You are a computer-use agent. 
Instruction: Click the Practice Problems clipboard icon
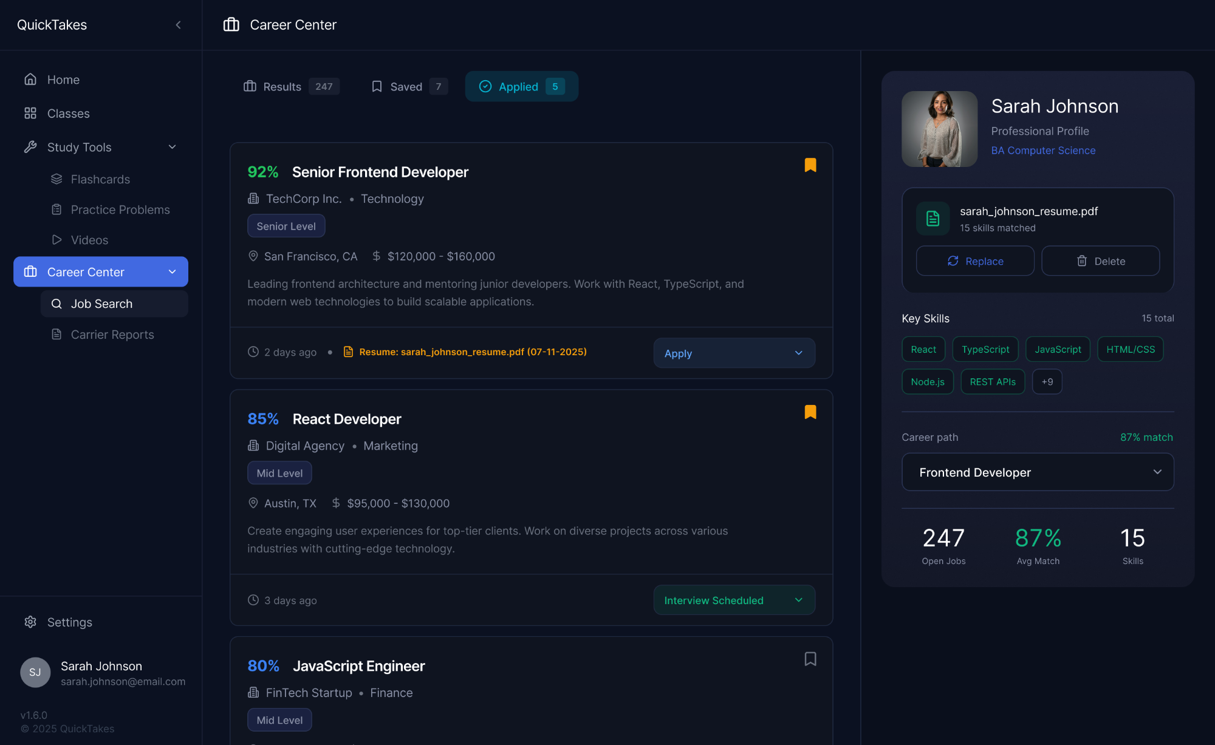(56, 209)
